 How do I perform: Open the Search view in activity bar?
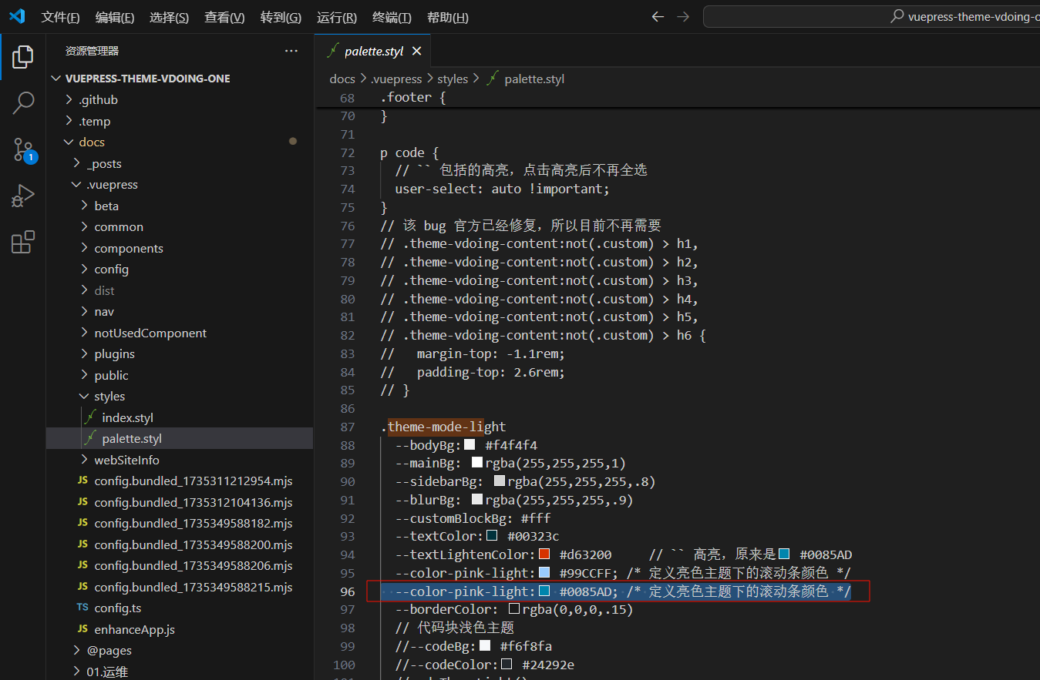[23, 102]
